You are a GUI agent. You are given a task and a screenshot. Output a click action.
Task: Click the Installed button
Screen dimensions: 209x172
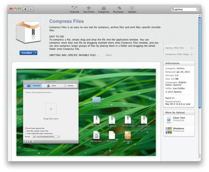[27, 53]
